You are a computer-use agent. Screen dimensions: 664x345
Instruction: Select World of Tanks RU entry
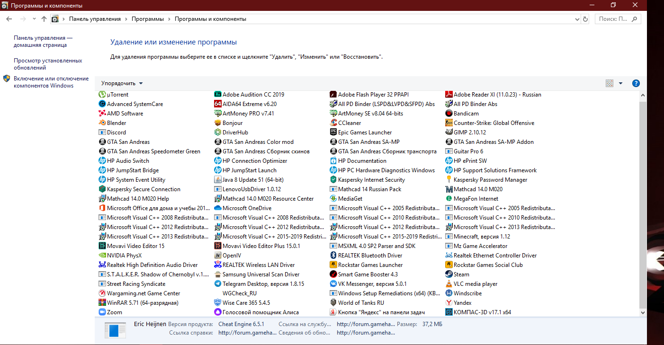tap(357, 303)
